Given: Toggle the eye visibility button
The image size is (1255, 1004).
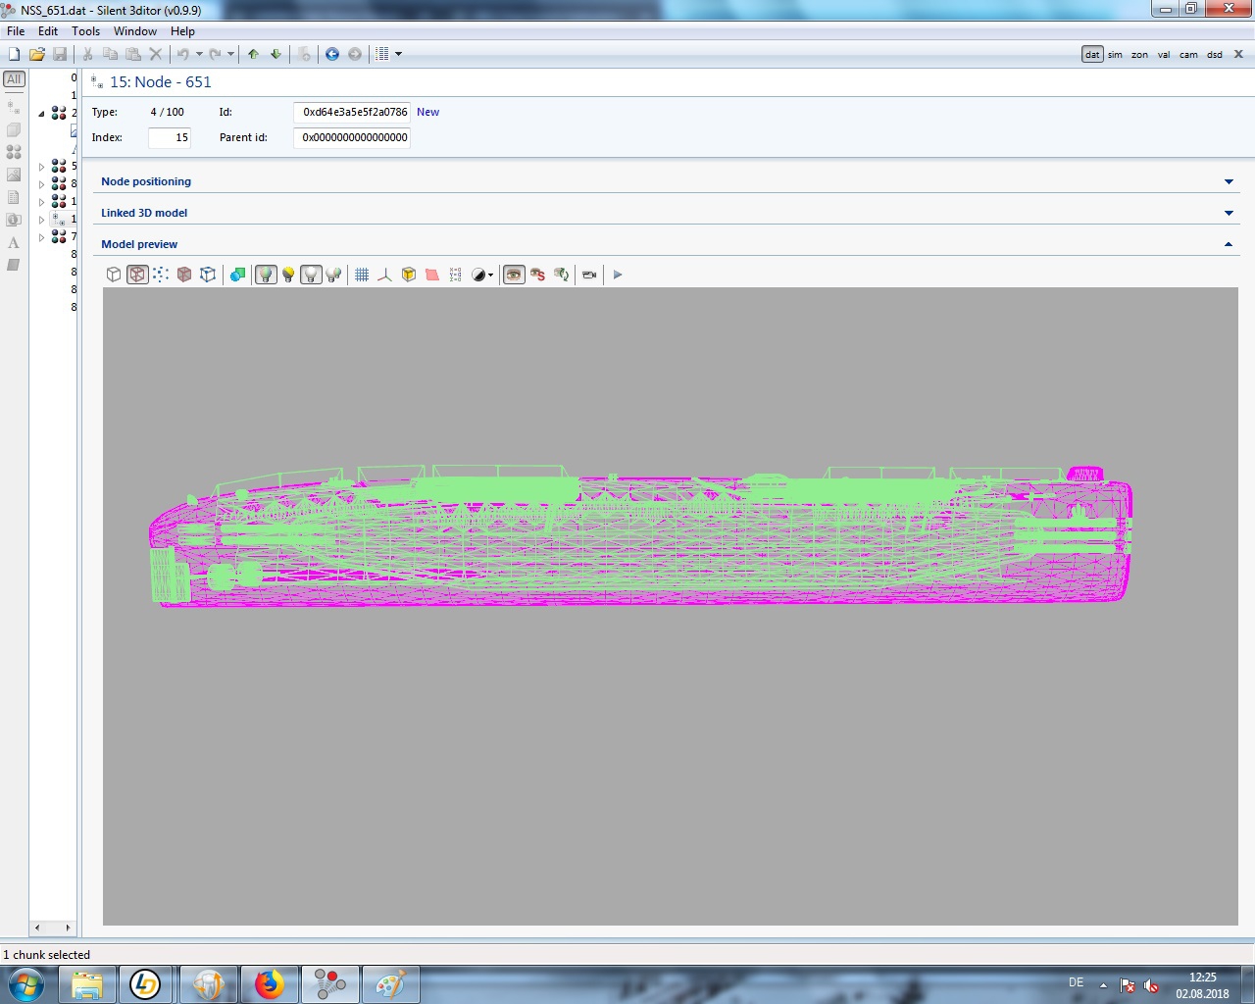Looking at the screenshot, I should [x=514, y=275].
